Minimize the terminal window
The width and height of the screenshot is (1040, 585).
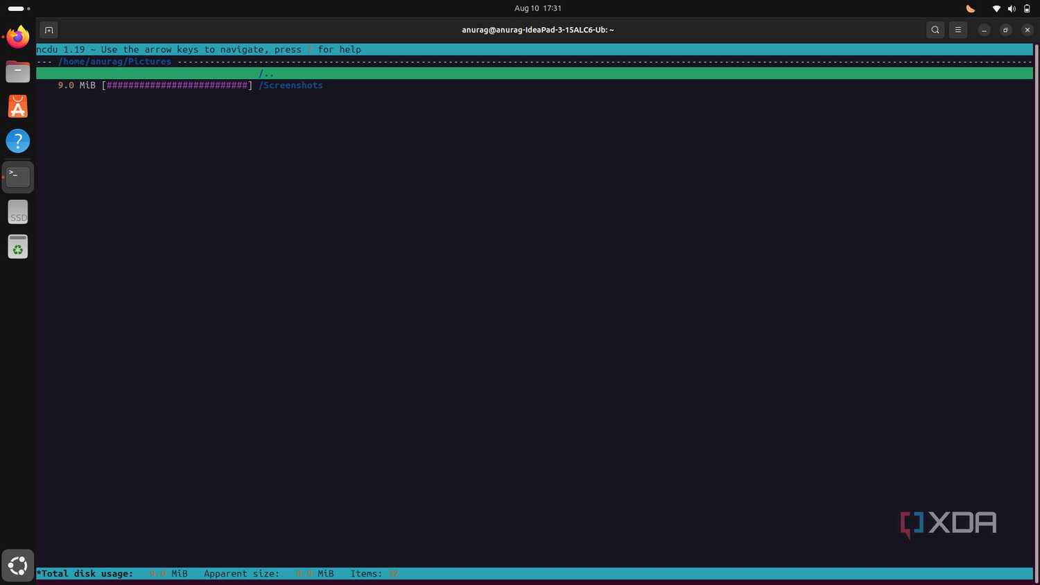pyautogui.click(x=984, y=30)
